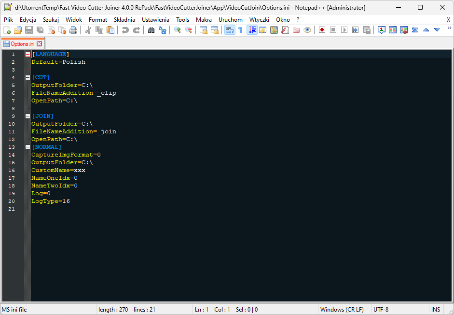
Task: Open Find with the binoculars icon
Action: click(x=151, y=30)
